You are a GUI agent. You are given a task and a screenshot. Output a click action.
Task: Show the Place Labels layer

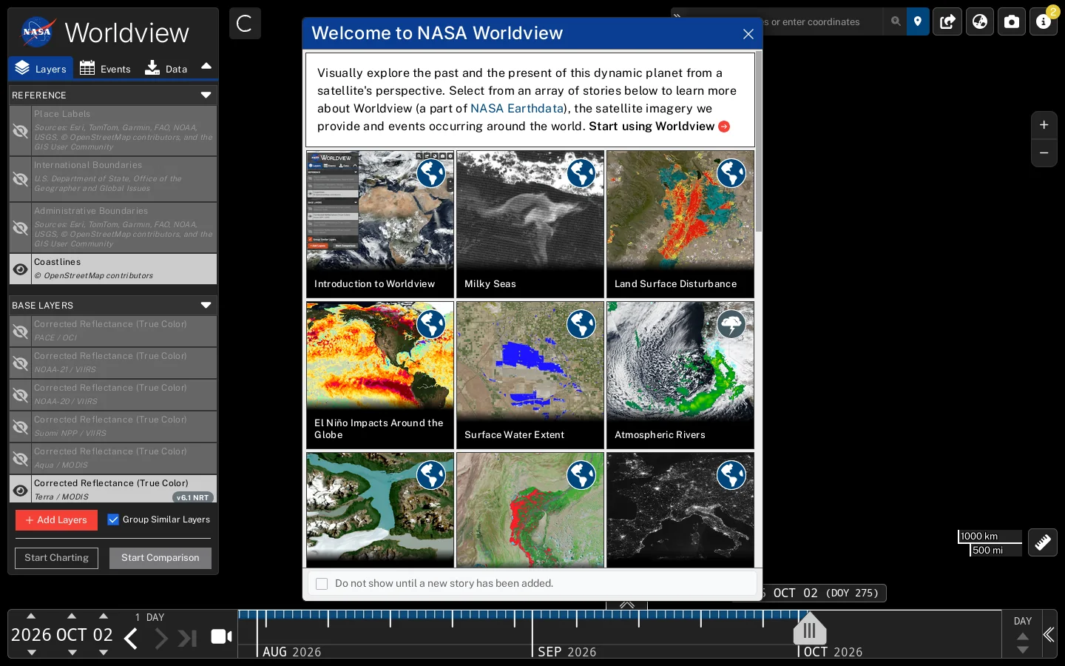(x=21, y=131)
